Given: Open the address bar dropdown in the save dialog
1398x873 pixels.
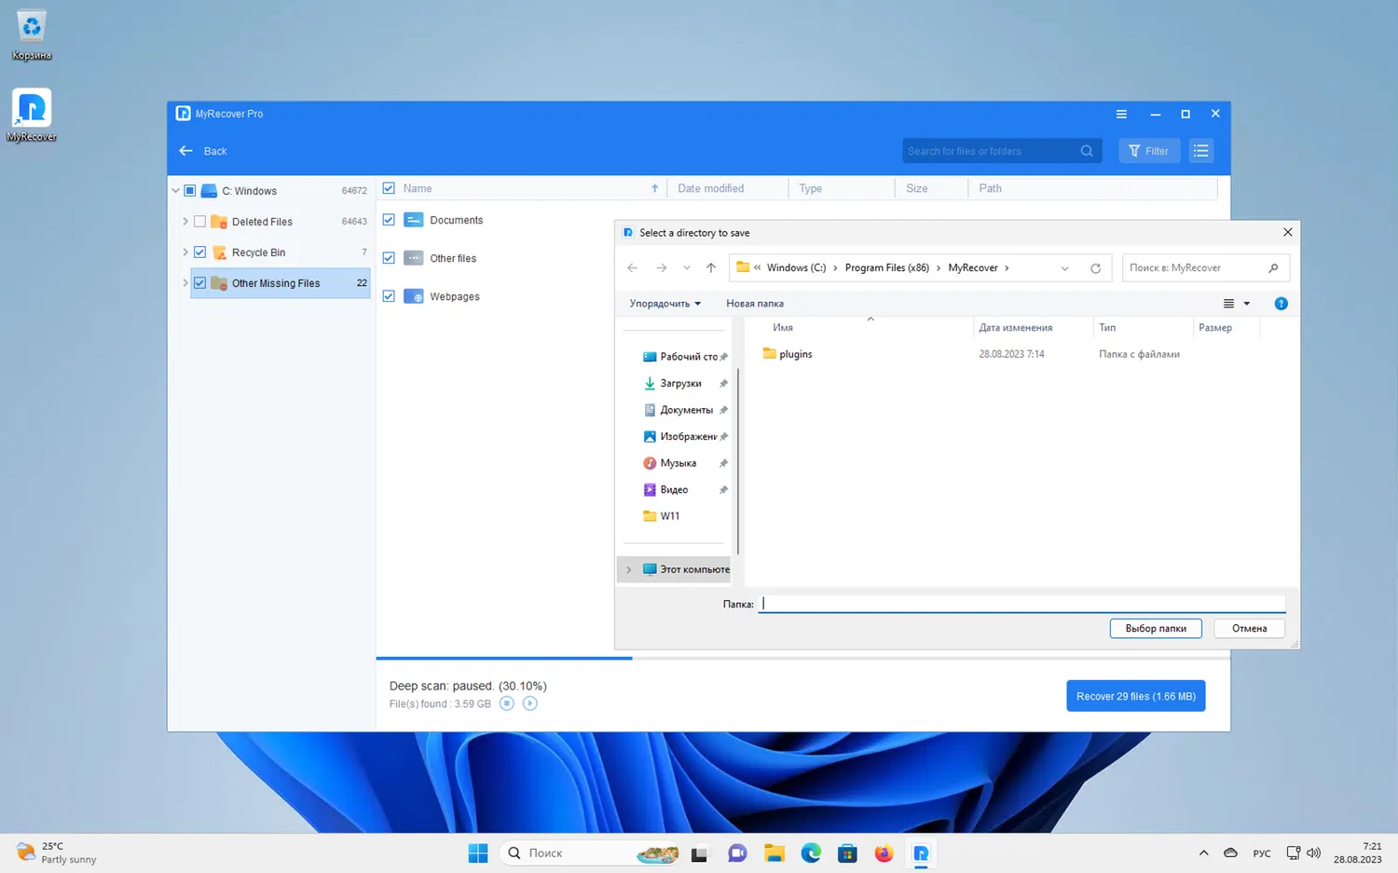Looking at the screenshot, I should [x=1064, y=267].
